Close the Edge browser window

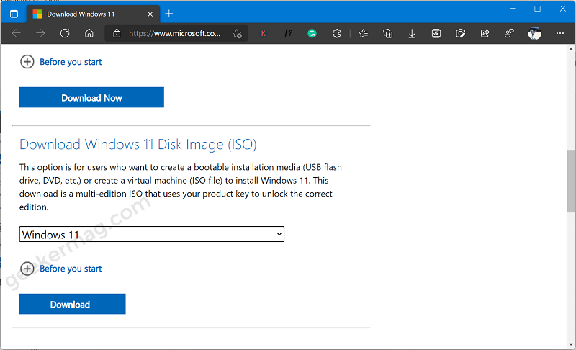[563, 9]
